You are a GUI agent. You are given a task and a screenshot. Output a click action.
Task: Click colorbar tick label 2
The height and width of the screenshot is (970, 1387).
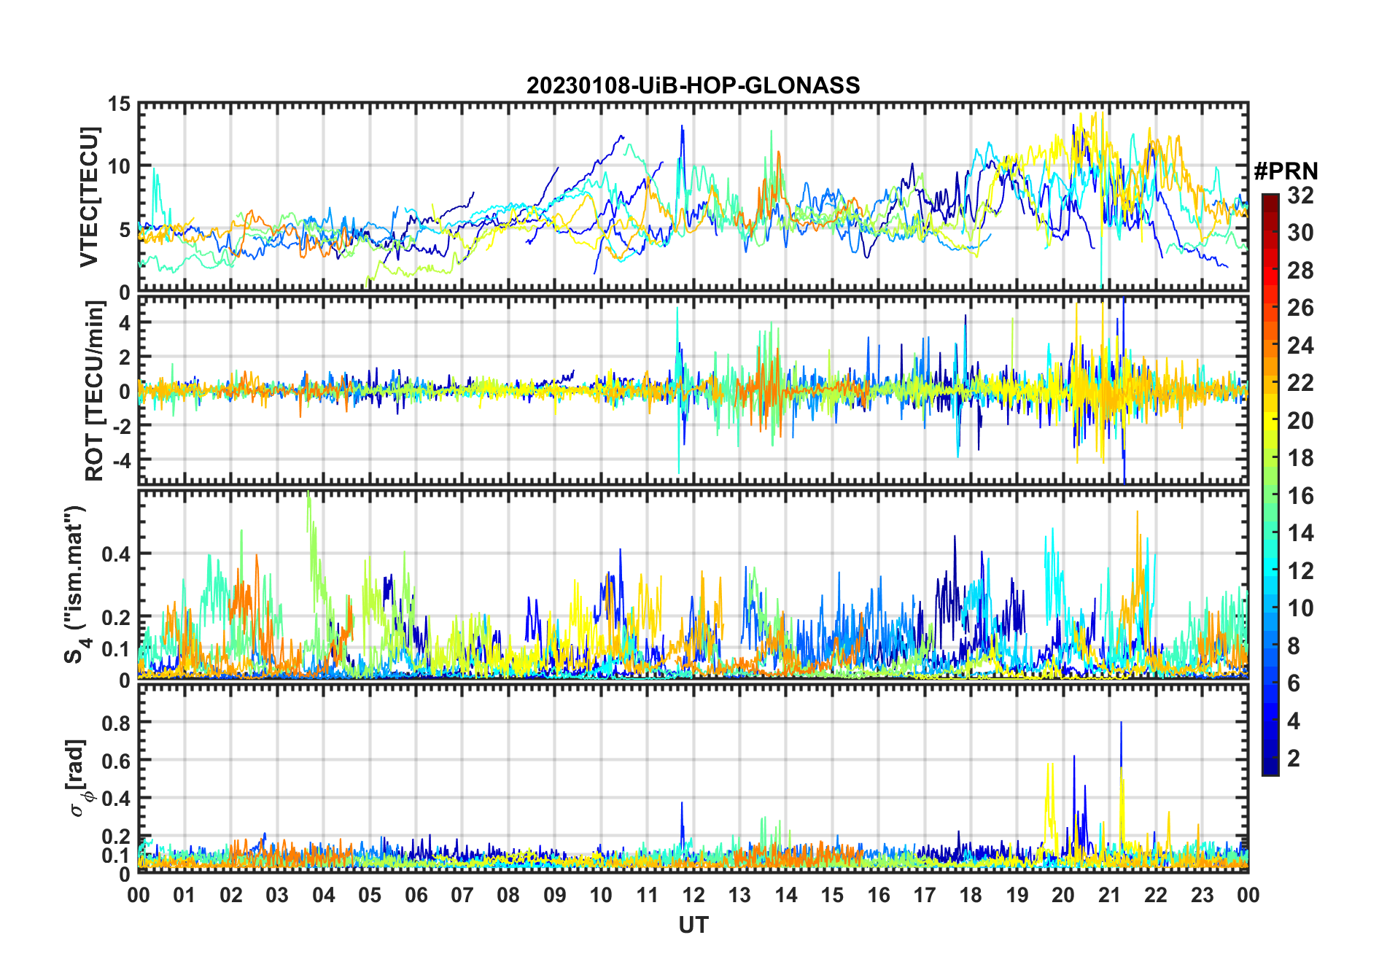click(1293, 758)
